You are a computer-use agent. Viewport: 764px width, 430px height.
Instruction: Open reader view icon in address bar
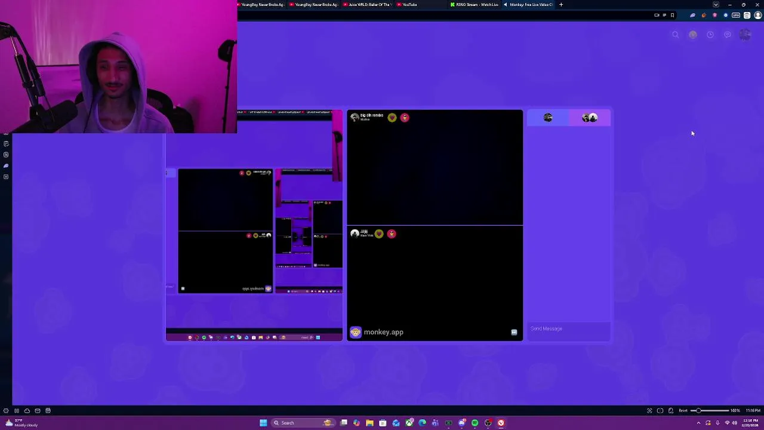[664, 16]
